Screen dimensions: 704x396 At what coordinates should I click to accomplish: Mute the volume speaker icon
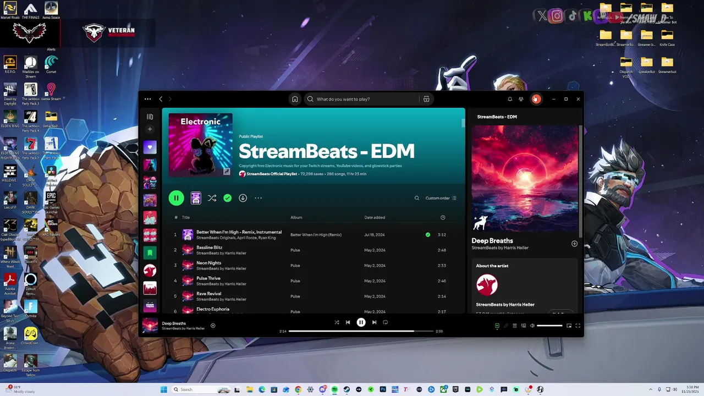coord(532,326)
